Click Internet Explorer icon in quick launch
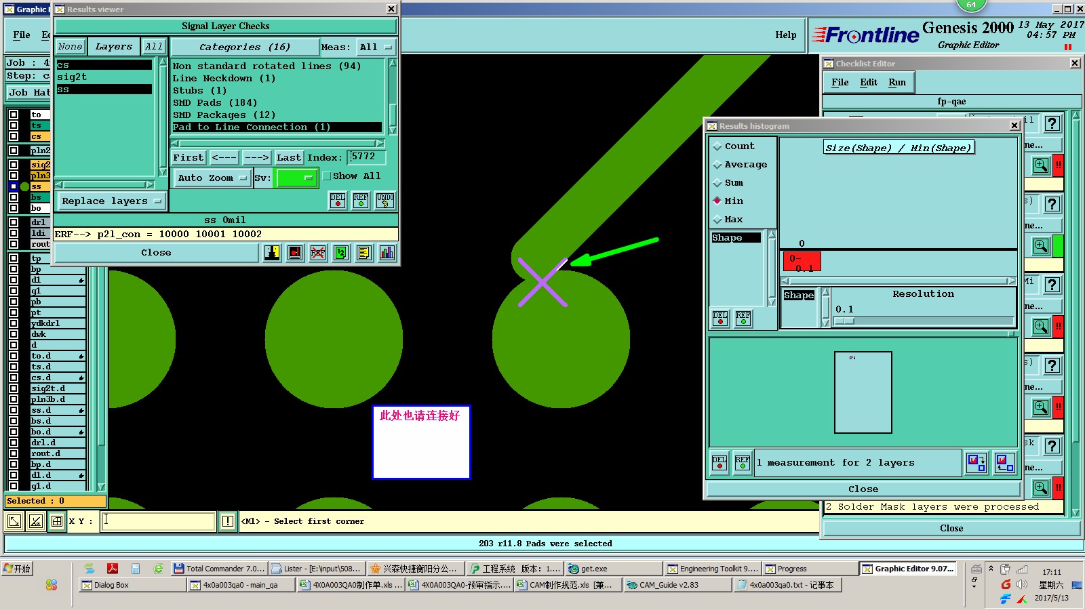Viewport: 1085px width, 610px height. click(158, 569)
